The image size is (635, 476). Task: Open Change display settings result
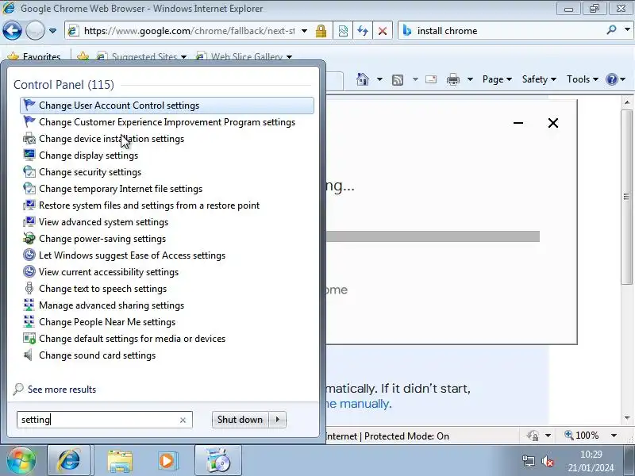click(167, 155)
